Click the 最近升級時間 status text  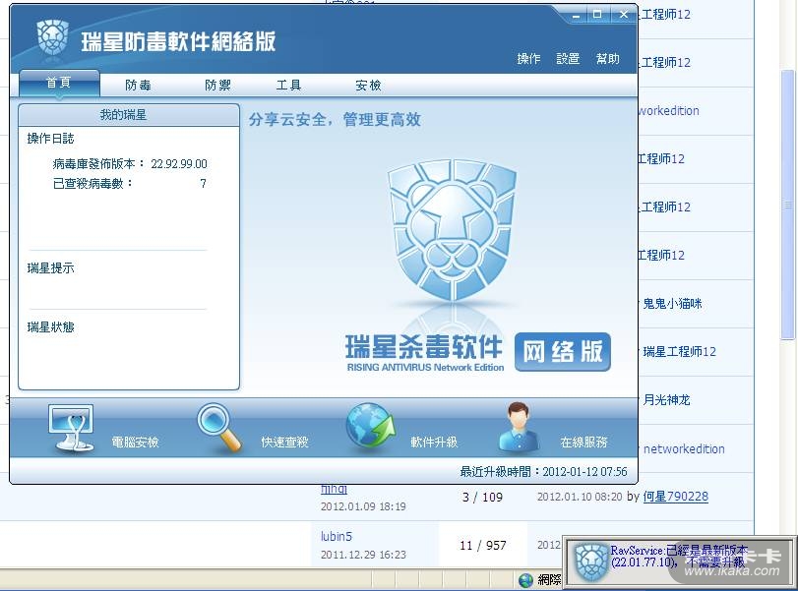click(543, 471)
